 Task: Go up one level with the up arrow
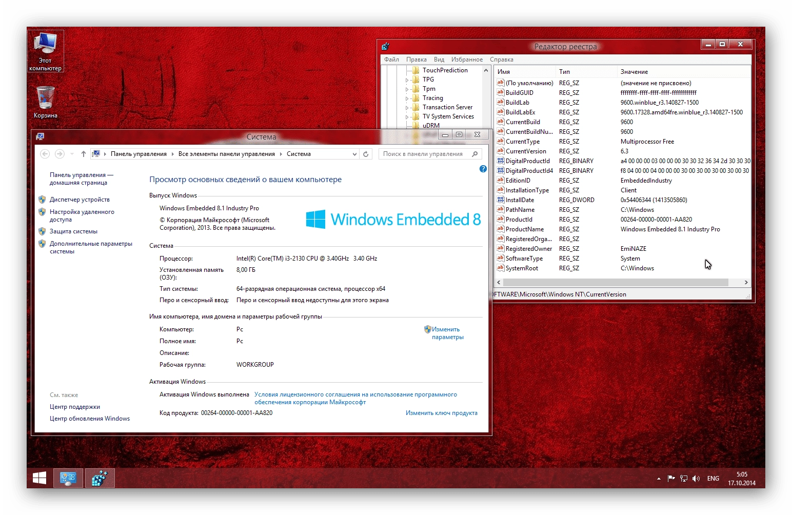(84, 154)
